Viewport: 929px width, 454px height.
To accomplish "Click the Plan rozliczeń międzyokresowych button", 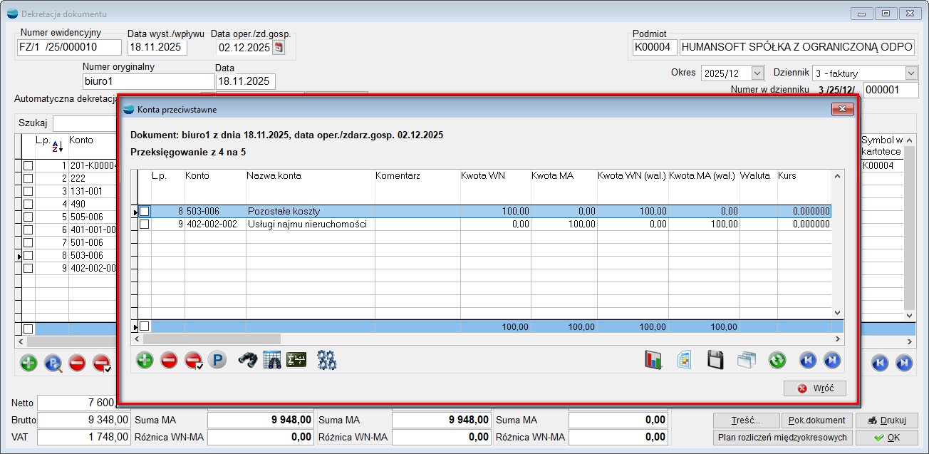I will pos(782,438).
